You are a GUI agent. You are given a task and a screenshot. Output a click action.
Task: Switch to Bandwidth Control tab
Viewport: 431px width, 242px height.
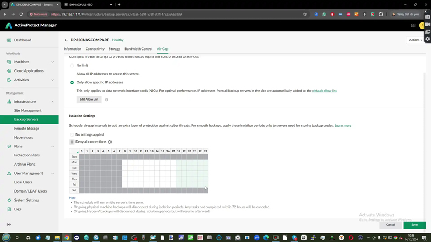click(x=138, y=49)
